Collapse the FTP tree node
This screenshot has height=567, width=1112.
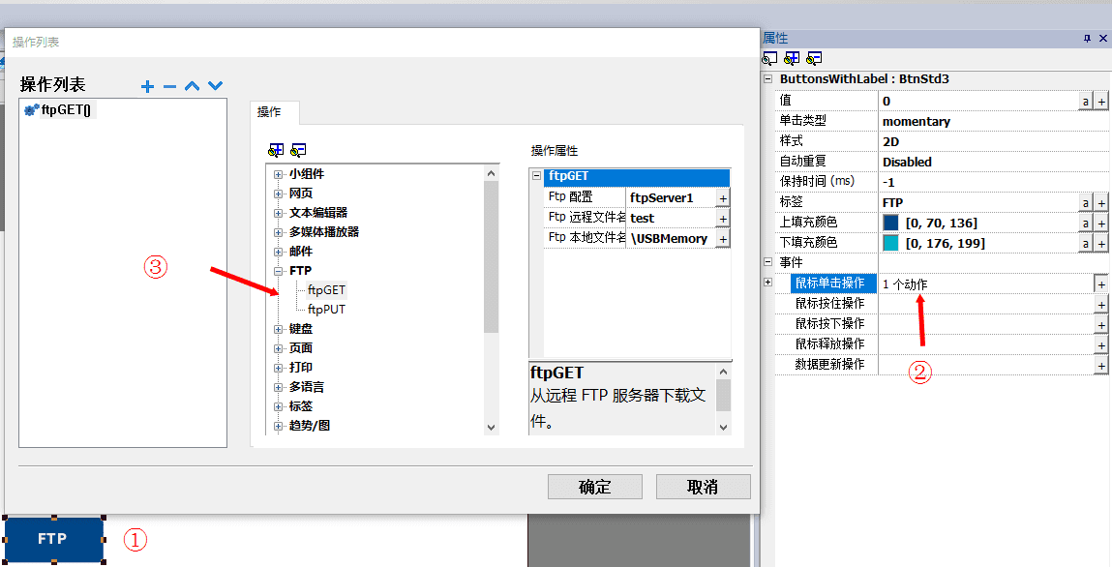click(x=279, y=271)
